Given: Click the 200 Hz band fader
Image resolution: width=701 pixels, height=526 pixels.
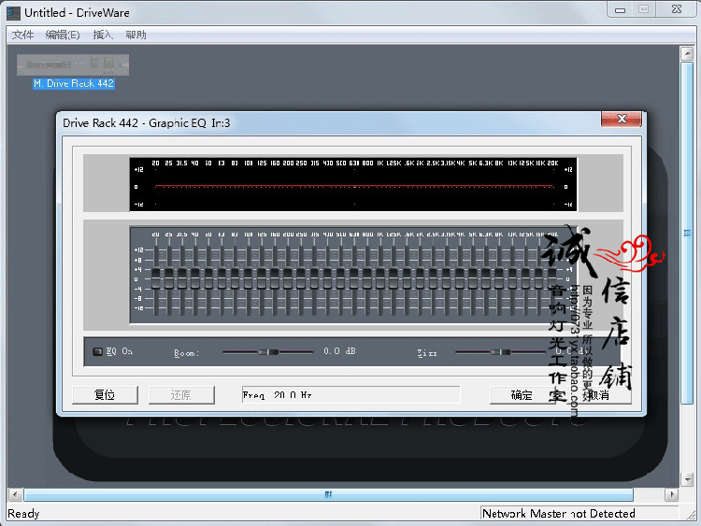Looking at the screenshot, I should tap(288, 278).
